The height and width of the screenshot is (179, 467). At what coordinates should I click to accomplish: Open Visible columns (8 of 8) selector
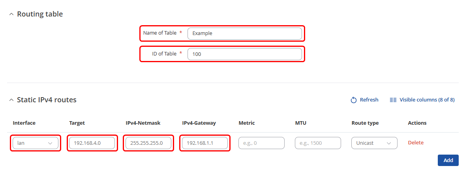pyautogui.click(x=427, y=100)
